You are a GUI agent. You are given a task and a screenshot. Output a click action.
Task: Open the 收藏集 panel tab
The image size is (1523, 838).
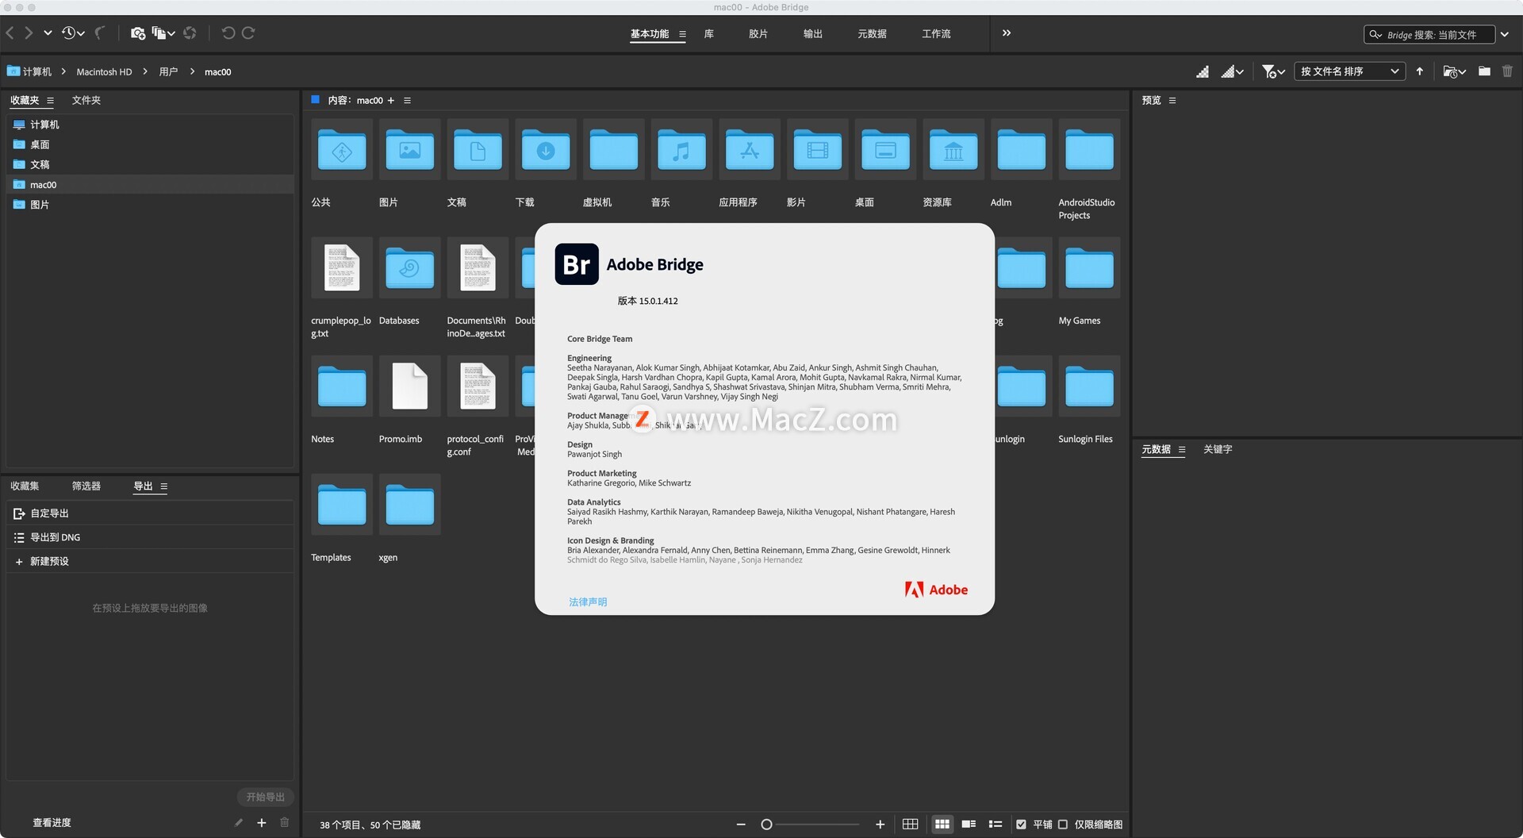point(25,486)
